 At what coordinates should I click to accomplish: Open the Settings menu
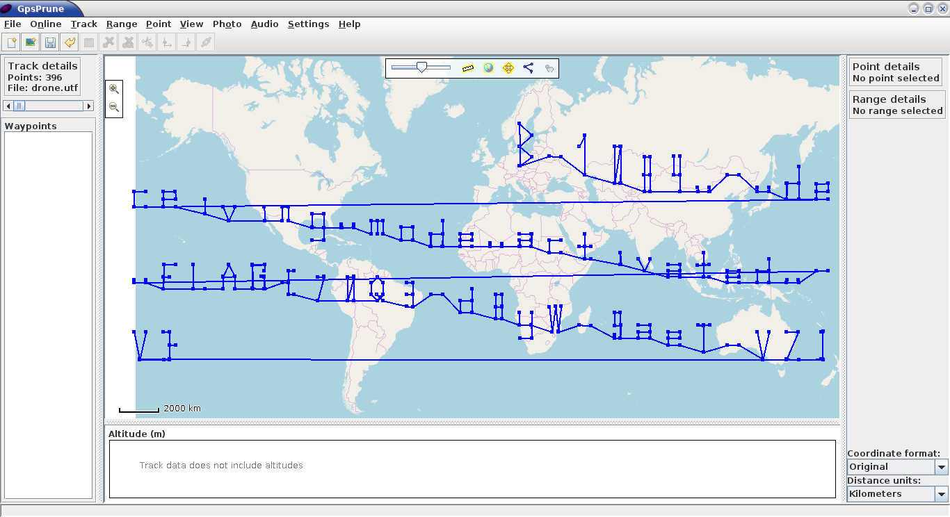coord(308,24)
